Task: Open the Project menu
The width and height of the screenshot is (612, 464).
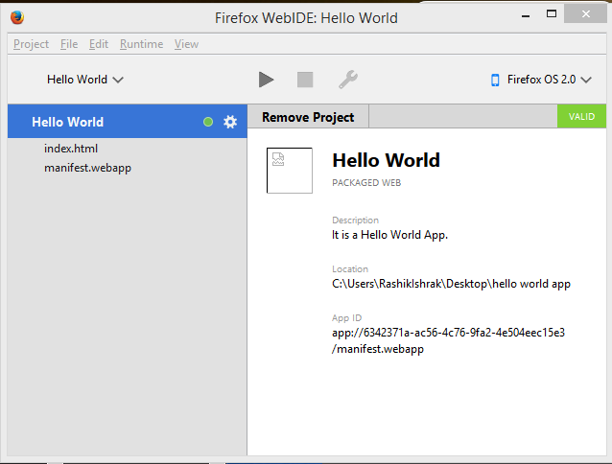Action: click(x=31, y=44)
